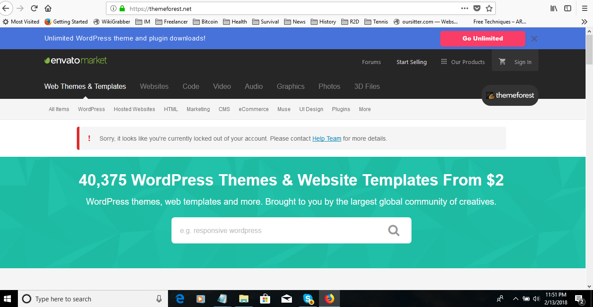Click the Envato Market logo
Viewport: 593px width, 307px height.
tap(75, 61)
